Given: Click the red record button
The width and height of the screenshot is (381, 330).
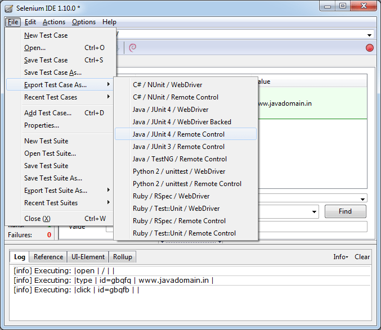Looking at the screenshot, I should pyautogui.click(x=369, y=48).
